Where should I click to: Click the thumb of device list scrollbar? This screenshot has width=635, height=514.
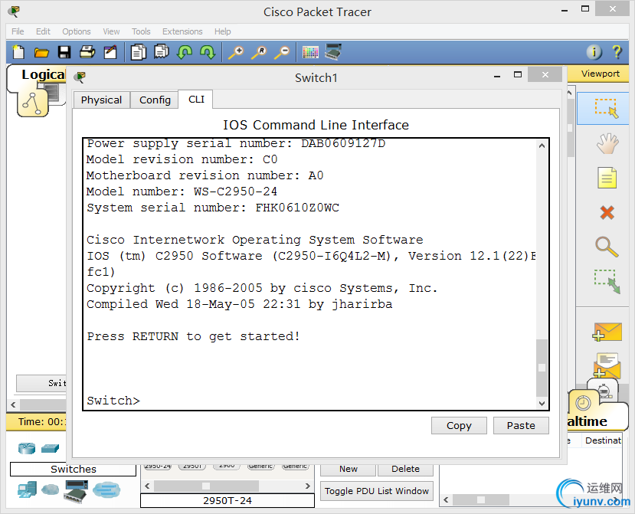[206, 486]
